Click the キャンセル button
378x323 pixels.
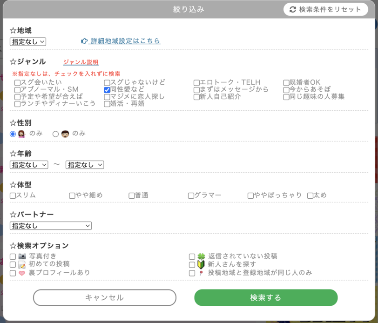pyautogui.click(x=105, y=298)
